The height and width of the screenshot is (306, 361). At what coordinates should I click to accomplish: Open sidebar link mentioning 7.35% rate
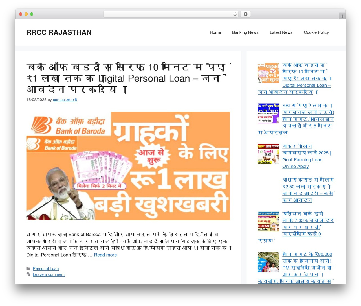coord(296,227)
